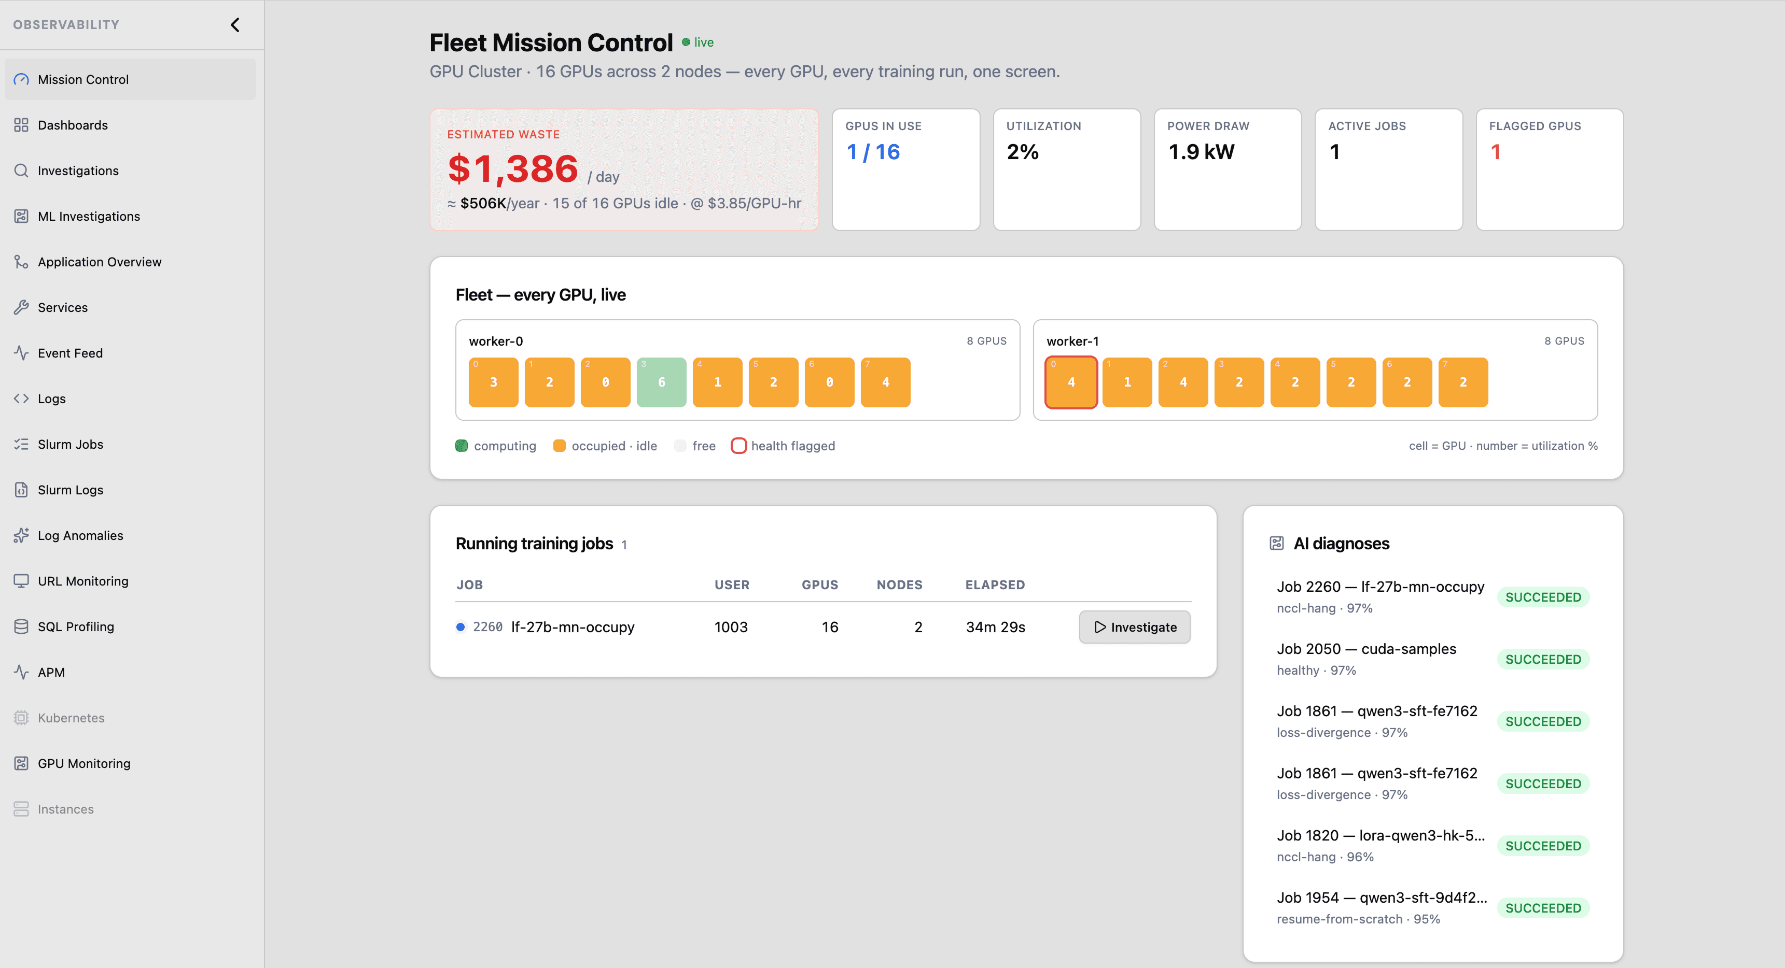
Task: Click the ELAPSED column header
Action: [995, 585]
